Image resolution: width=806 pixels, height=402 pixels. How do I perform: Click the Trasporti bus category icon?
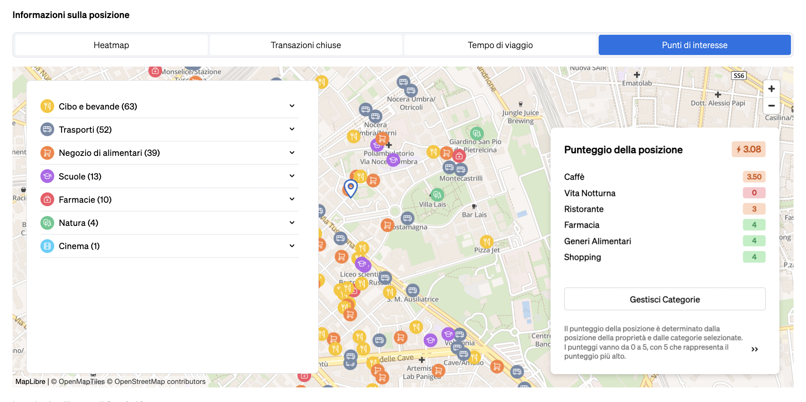click(47, 129)
